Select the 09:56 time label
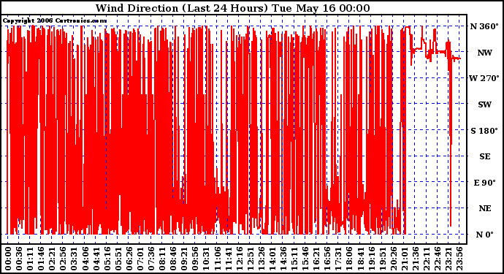The width and height of the screenshot is (504, 274). pos(195,259)
